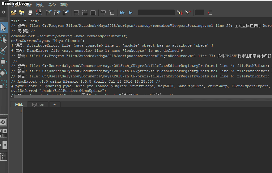Viewport: 272px width, 173px height.
Task: Click the search text field in toolbar
Action: pos(156,12)
